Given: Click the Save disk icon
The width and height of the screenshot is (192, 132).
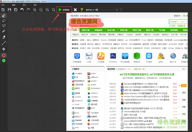Looking at the screenshot, I should coord(9,10).
